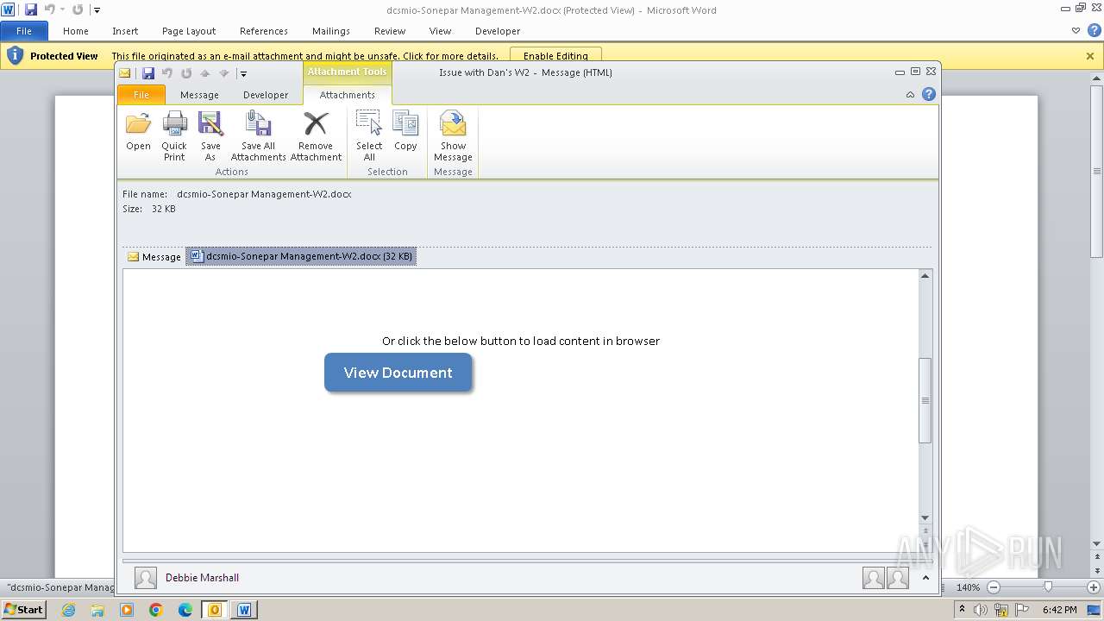Minimize the Word ribbon chevron
The height and width of the screenshot is (621, 1104).
pos(1076,31)
